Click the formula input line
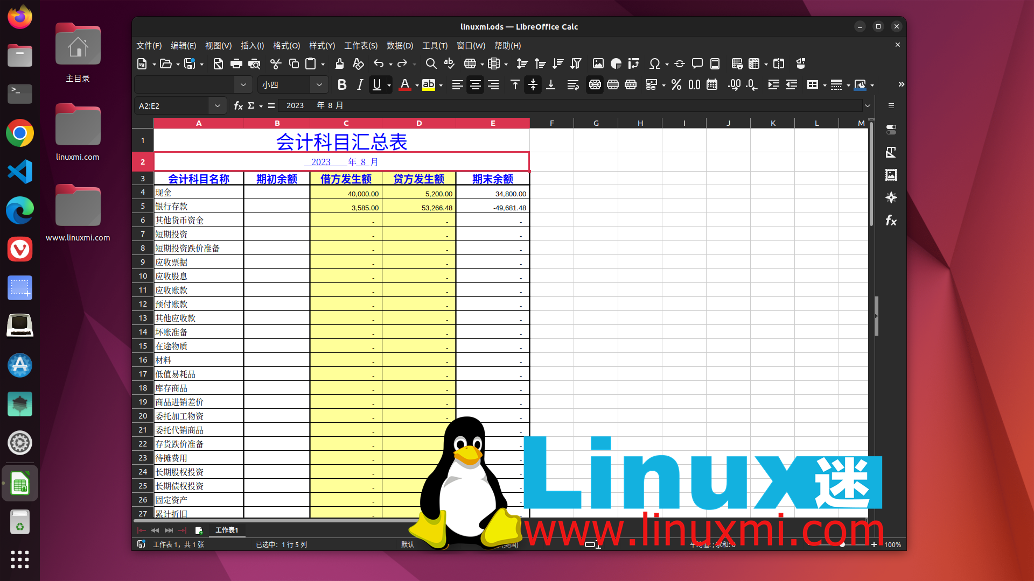Viewport: 1034px width, 581px height. coord(571,106)
